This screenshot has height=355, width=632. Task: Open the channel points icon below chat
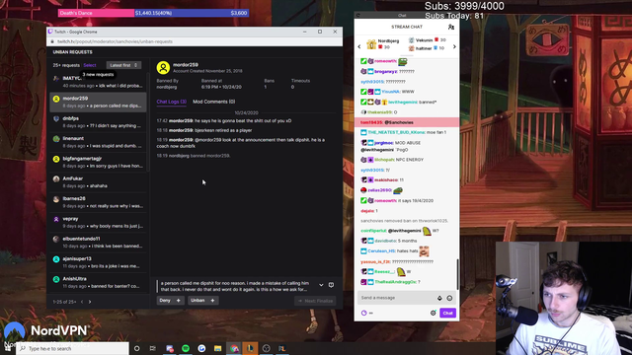pos(364,313)
